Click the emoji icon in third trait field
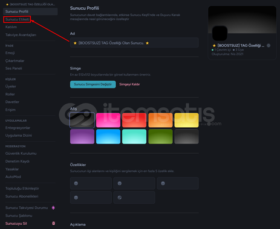This screenshot has height=229, width=280. click(x=163, y=183)
